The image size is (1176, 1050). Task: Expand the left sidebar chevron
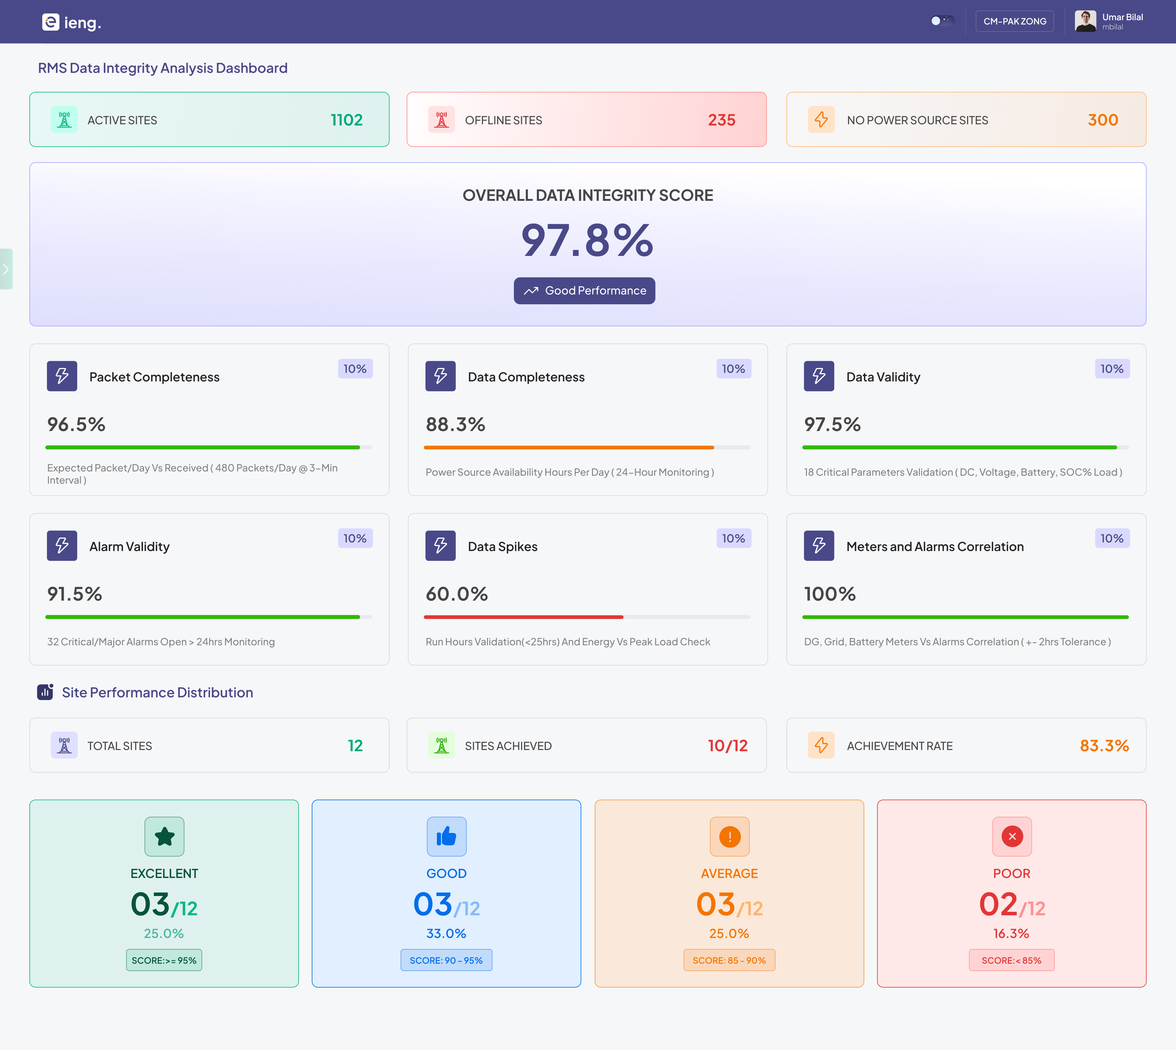[6, 269]
